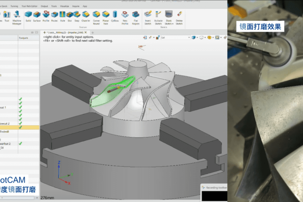Image resolution: width=303 pixels, height=202 pixels.
Task: Click the Insert Sketch icon
Action: coord(148,15)
